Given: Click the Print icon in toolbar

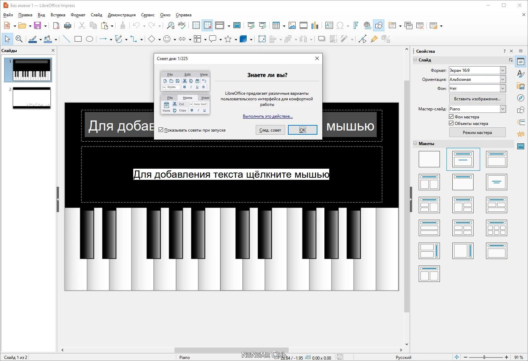Looking at the screenshot, I should 68,25.
